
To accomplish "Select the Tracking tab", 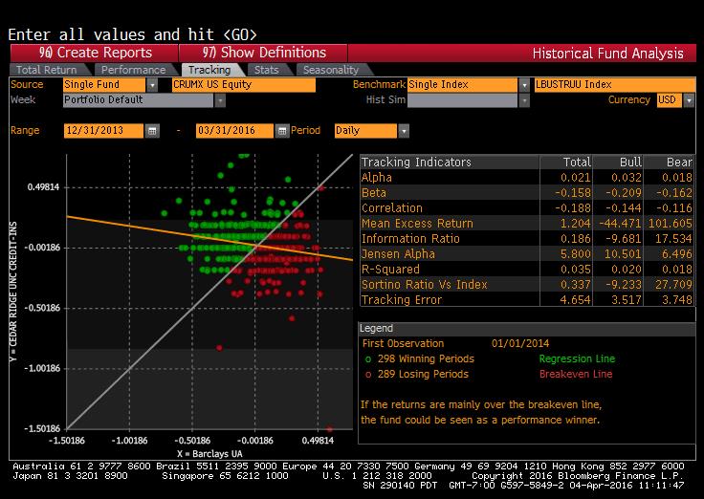I will [209, 70].
